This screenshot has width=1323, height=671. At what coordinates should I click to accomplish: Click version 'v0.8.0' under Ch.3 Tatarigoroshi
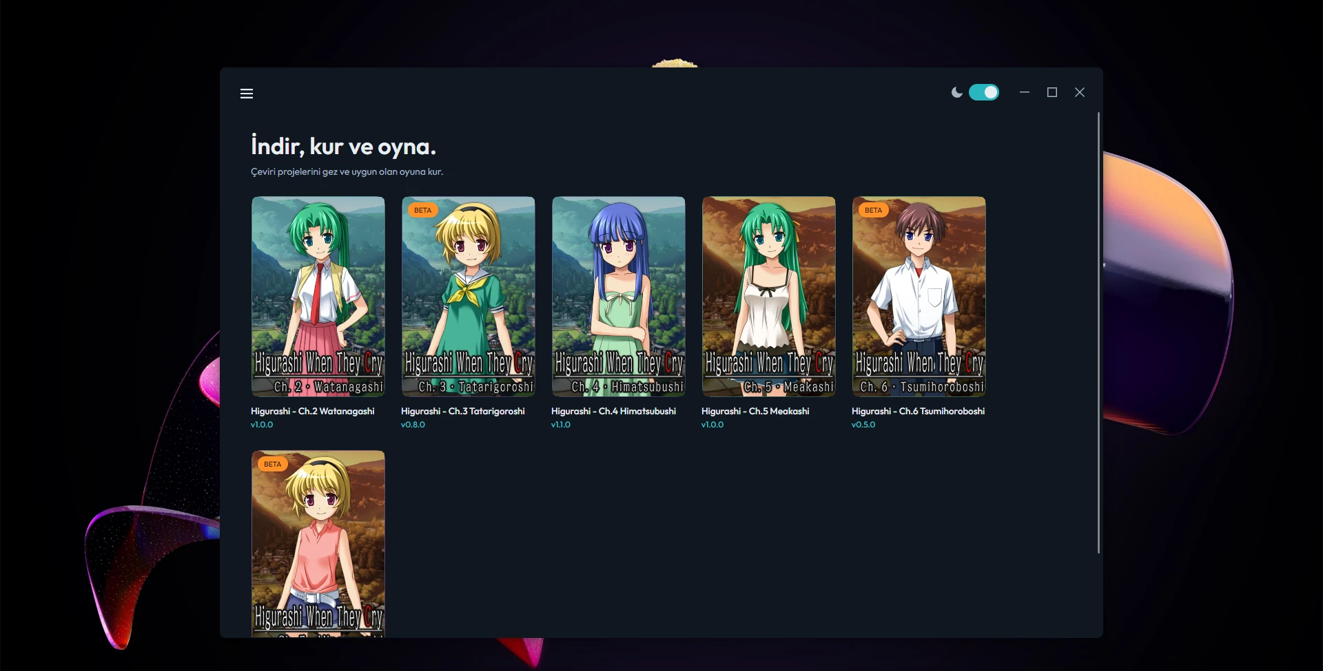point(413,425)
